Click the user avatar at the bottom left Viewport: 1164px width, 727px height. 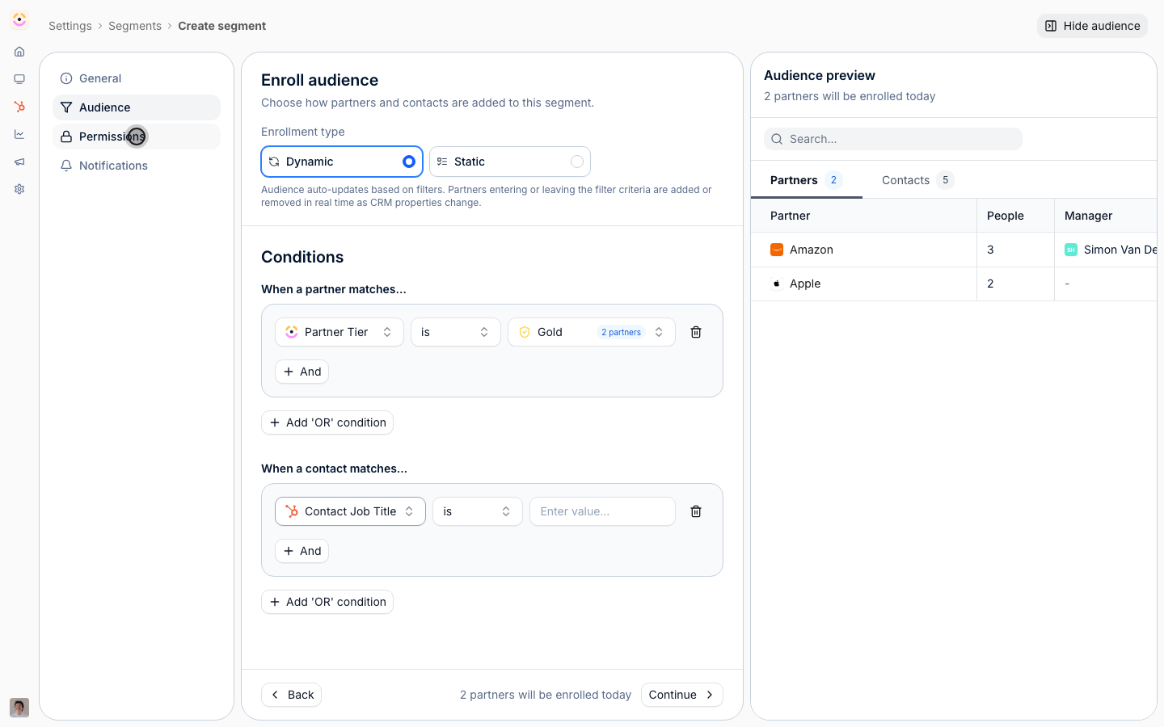coord(19,708)
